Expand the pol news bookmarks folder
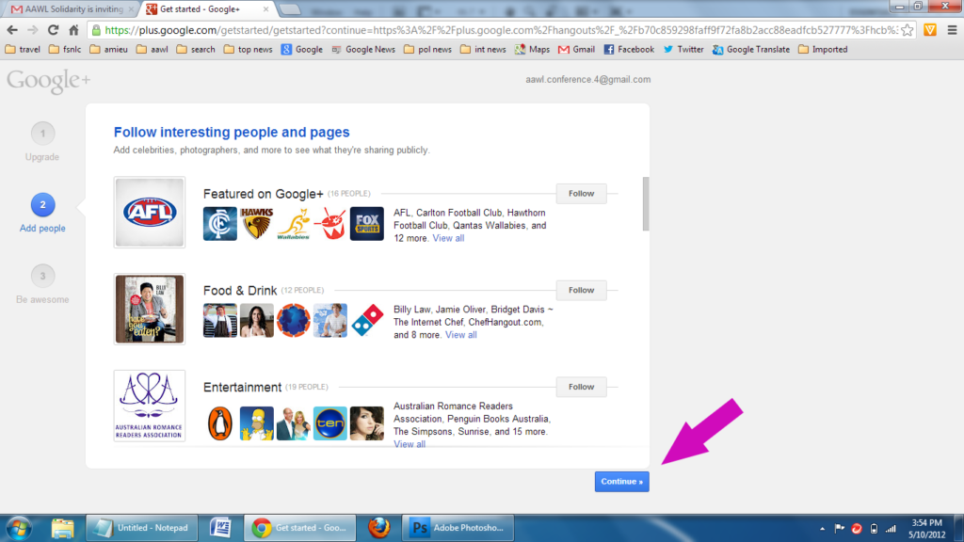This screenshot has width=964, height=542. (x=428, y=49)
